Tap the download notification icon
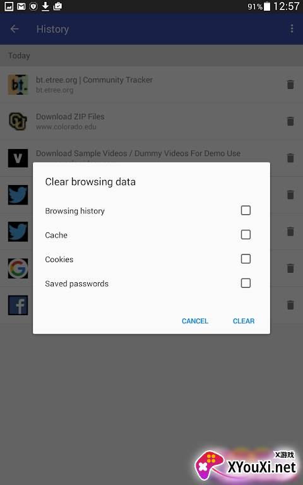303x485 pixels. click(x=45, y=6)
